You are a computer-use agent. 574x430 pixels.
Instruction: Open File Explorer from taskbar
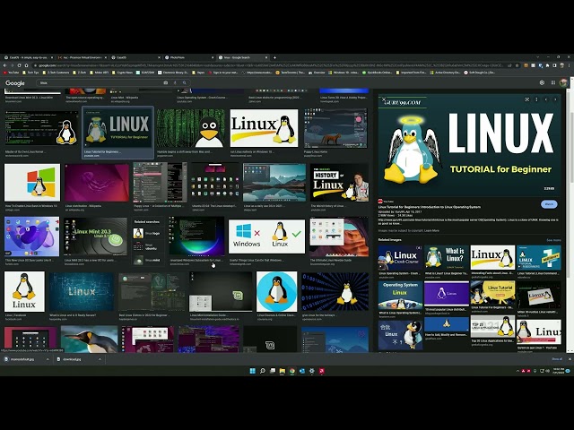(x=283, y=371)
